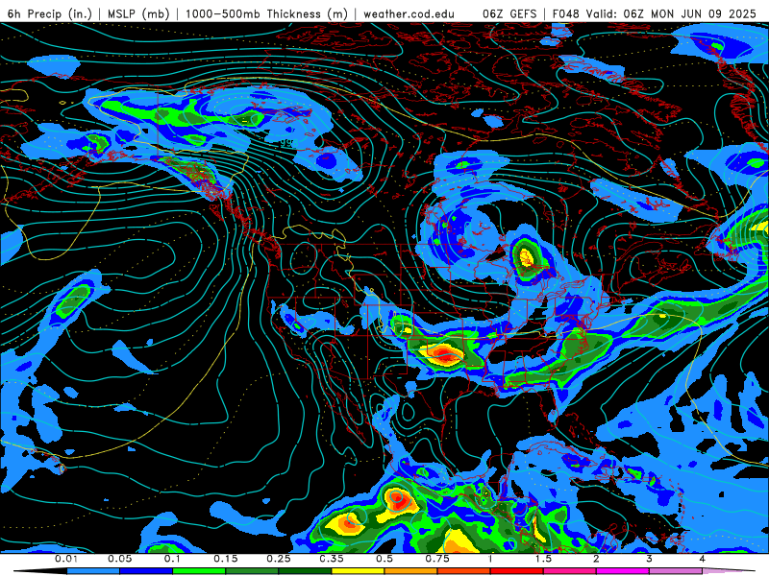Click the pink 1.5 color bar segment

tap(570, 571)
